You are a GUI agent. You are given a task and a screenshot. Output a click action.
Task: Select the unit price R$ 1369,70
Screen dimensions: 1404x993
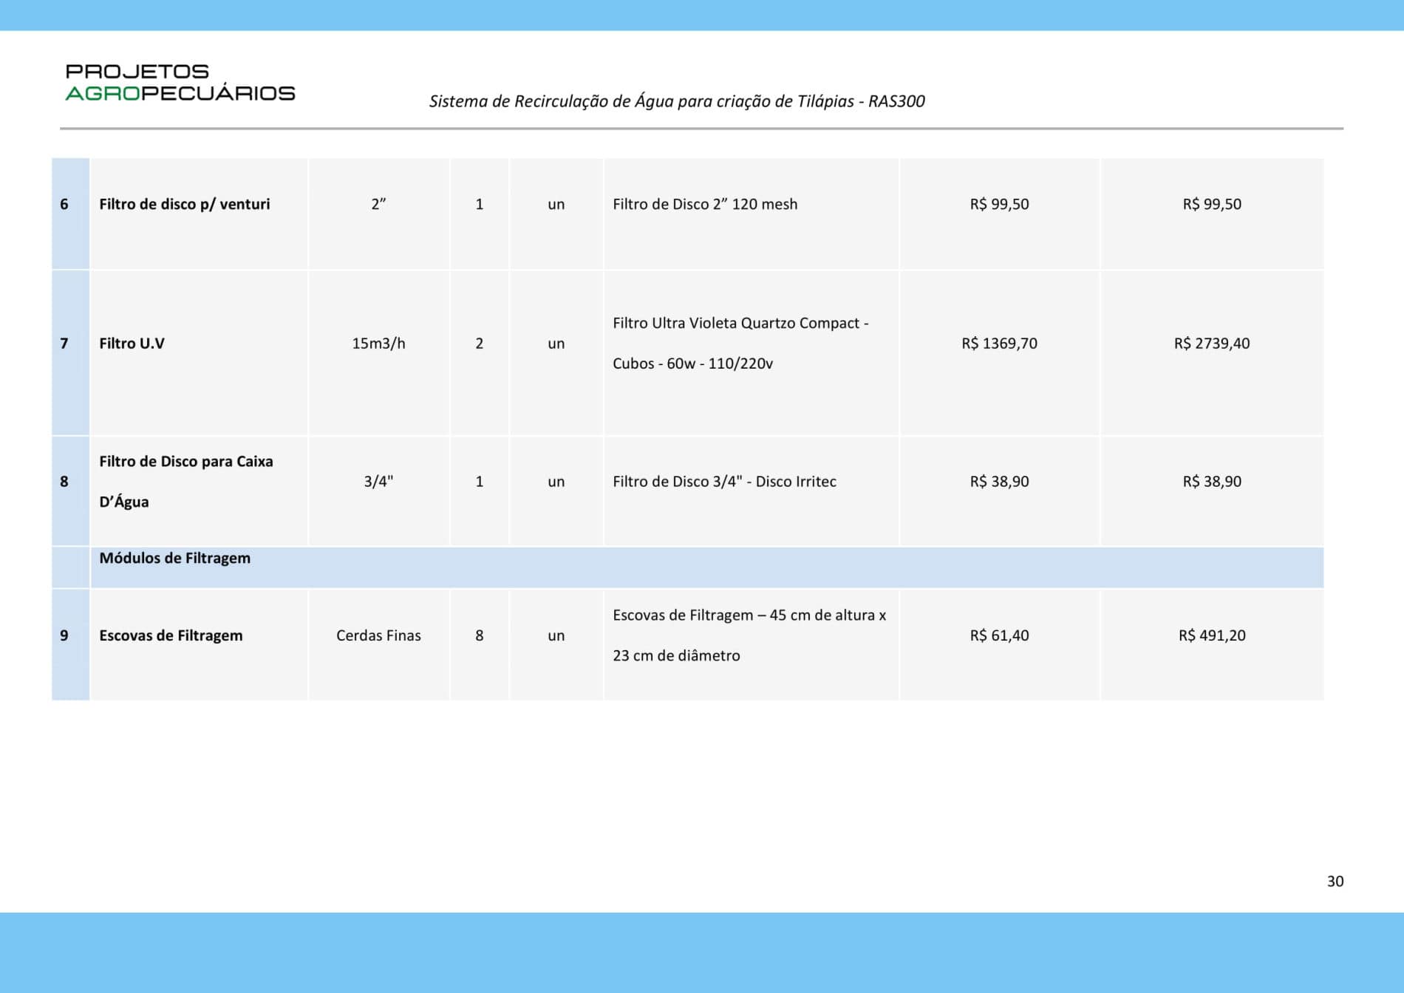click(999, 343)
